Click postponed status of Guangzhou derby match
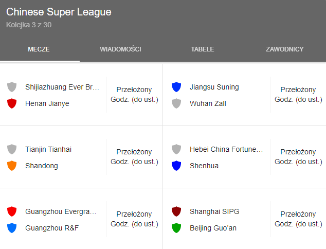 [x=134, y=219]
